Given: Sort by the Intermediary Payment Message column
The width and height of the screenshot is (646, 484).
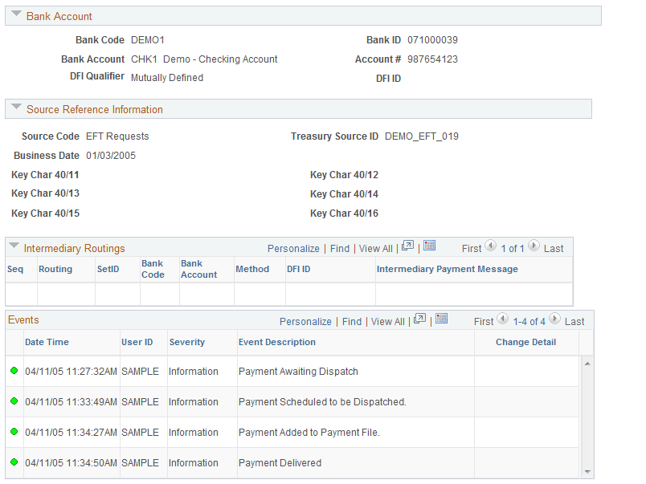Looking at the screenshot, I should click(446, 268).
